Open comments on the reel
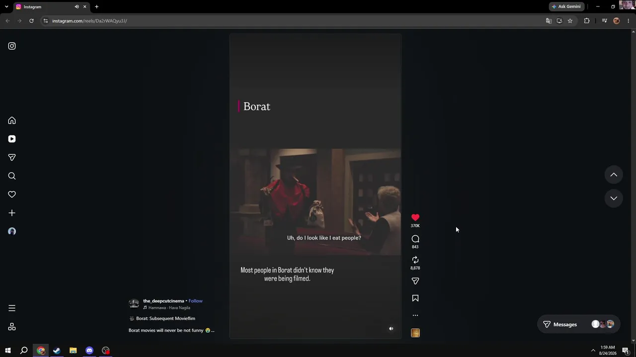Screen dimensions: 636x357 click(415, 239)
